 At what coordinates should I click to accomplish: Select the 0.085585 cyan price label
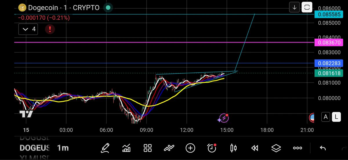(x=329, y=14)
